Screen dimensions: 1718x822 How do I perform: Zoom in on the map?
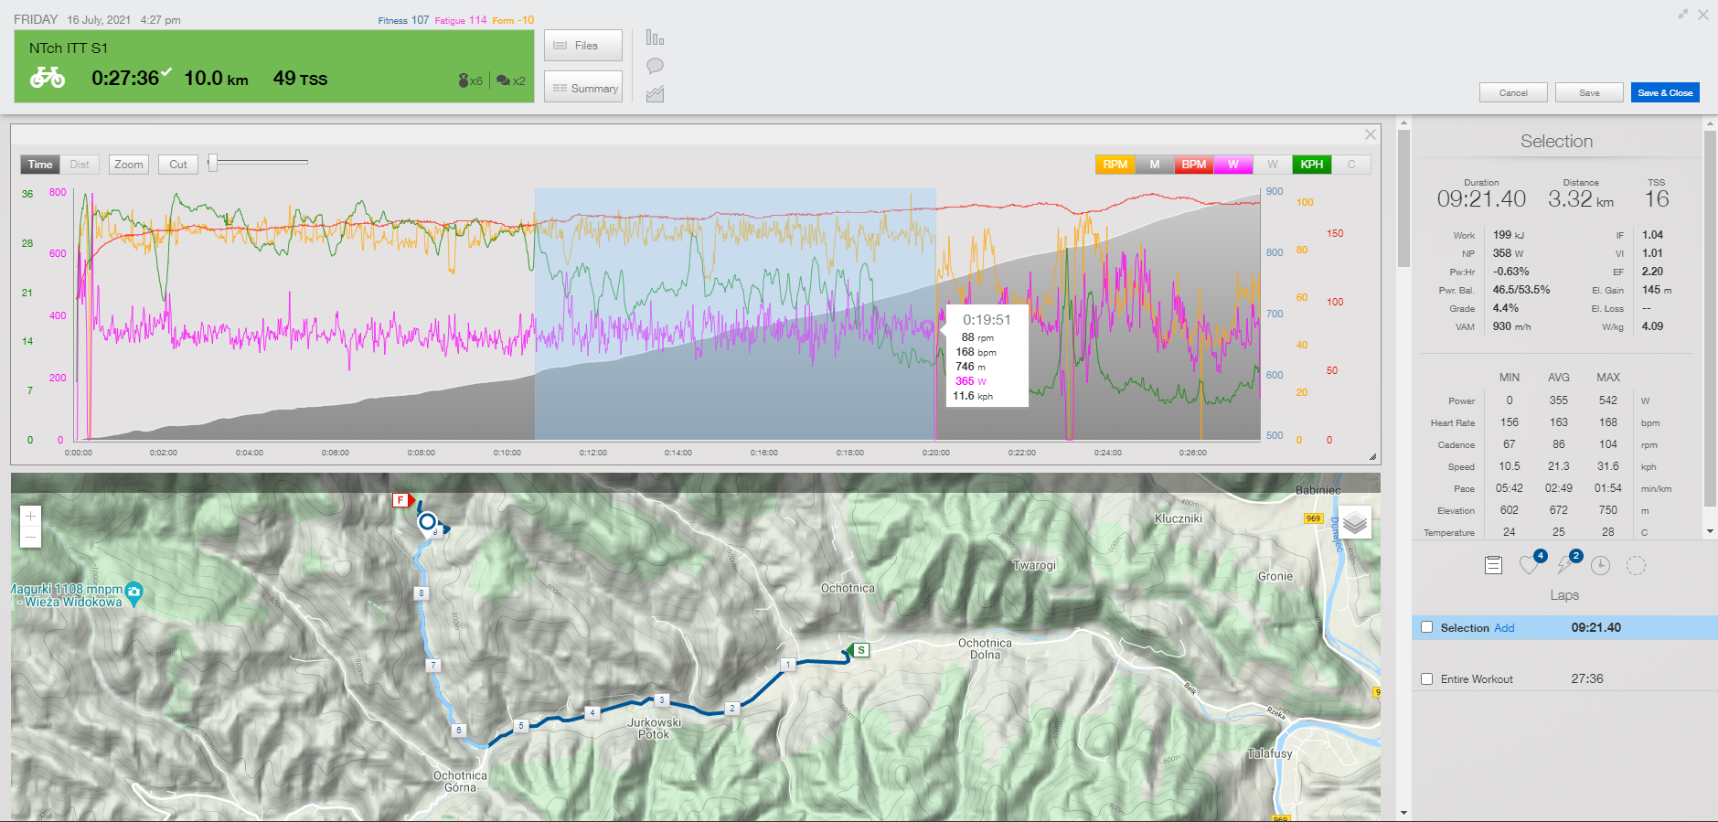click(x=30, y=516)
